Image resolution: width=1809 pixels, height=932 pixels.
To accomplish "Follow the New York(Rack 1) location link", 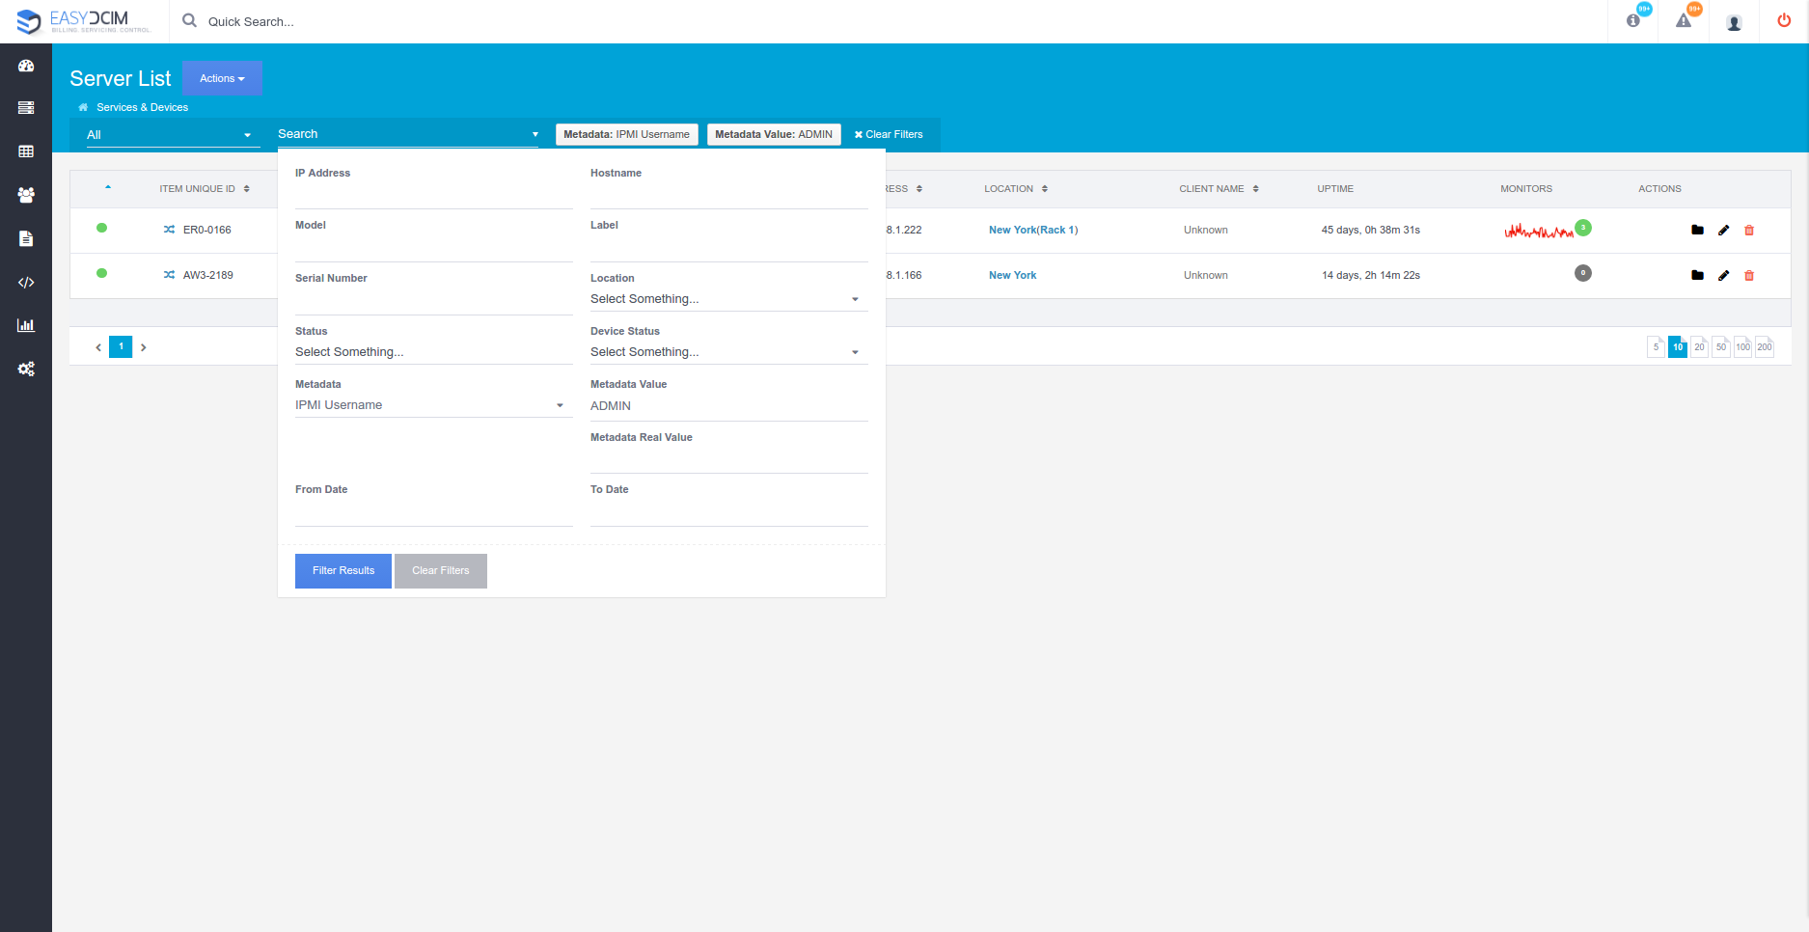I will pos(1033,231).
